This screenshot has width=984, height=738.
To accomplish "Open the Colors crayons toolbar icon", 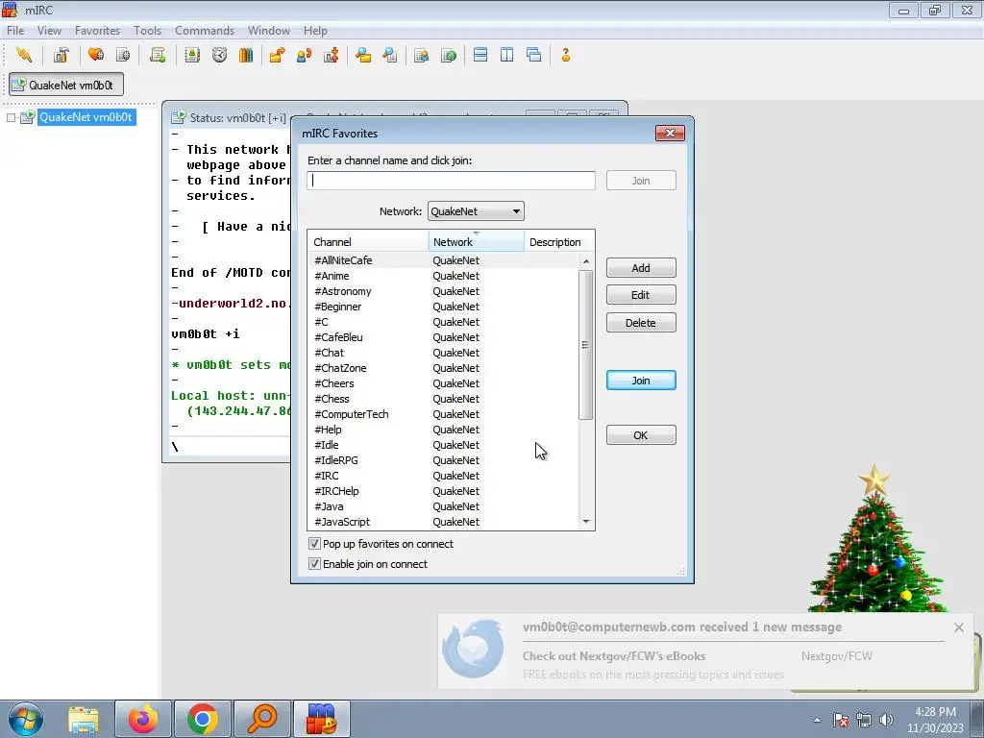I will click(246, 55).
